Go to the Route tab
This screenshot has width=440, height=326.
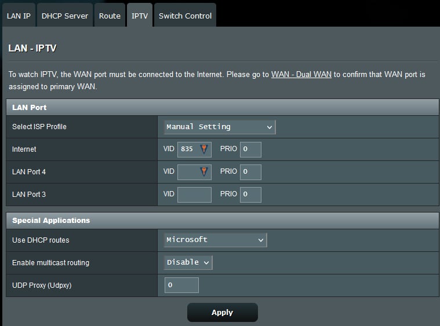[x=110, y=16]
